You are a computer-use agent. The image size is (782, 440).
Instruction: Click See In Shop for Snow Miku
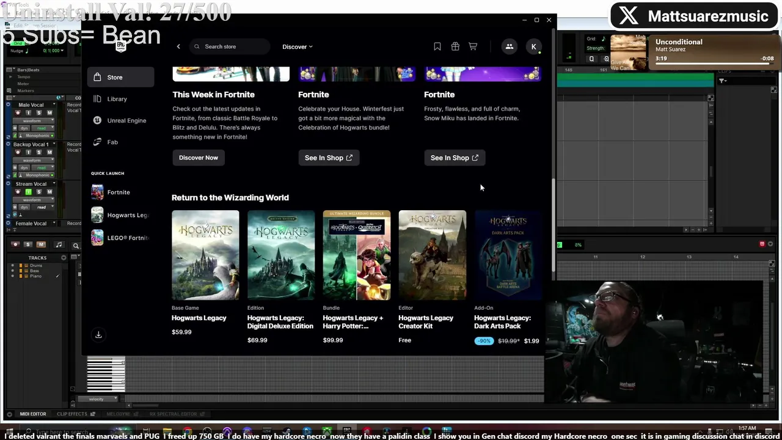coord(455,158)
